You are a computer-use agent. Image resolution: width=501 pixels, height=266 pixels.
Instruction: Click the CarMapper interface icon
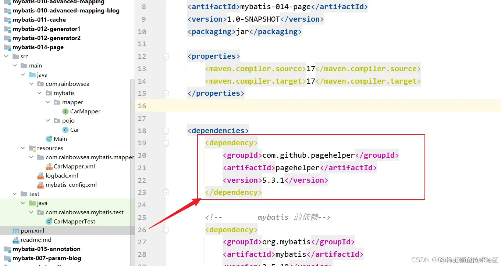(x=65, y=112)
